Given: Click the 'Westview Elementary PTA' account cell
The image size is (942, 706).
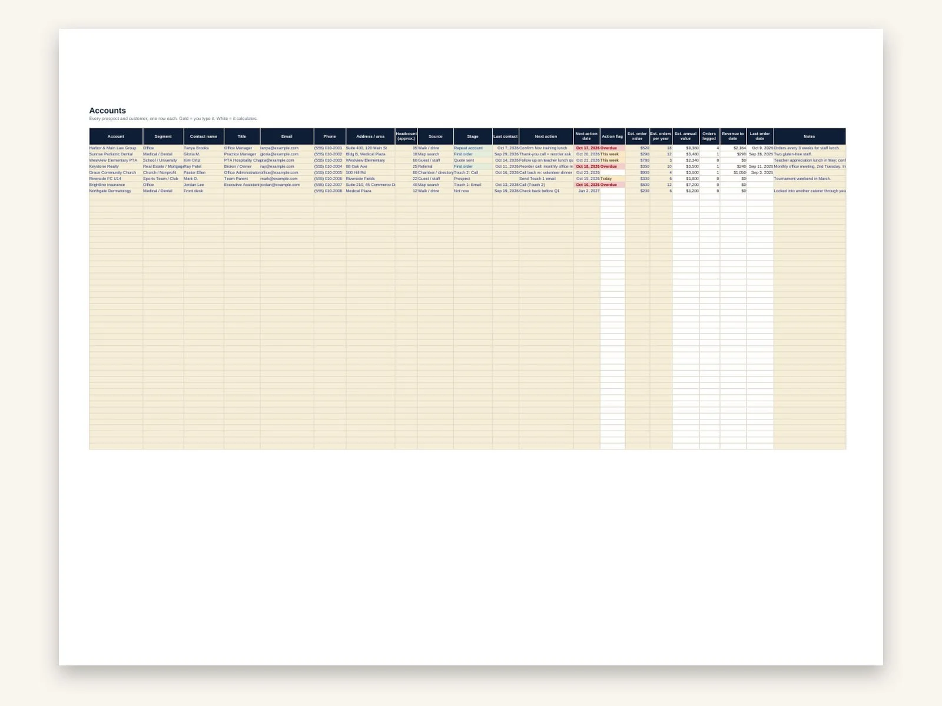Looking at the screenshot, I should [x=116, y=160].
